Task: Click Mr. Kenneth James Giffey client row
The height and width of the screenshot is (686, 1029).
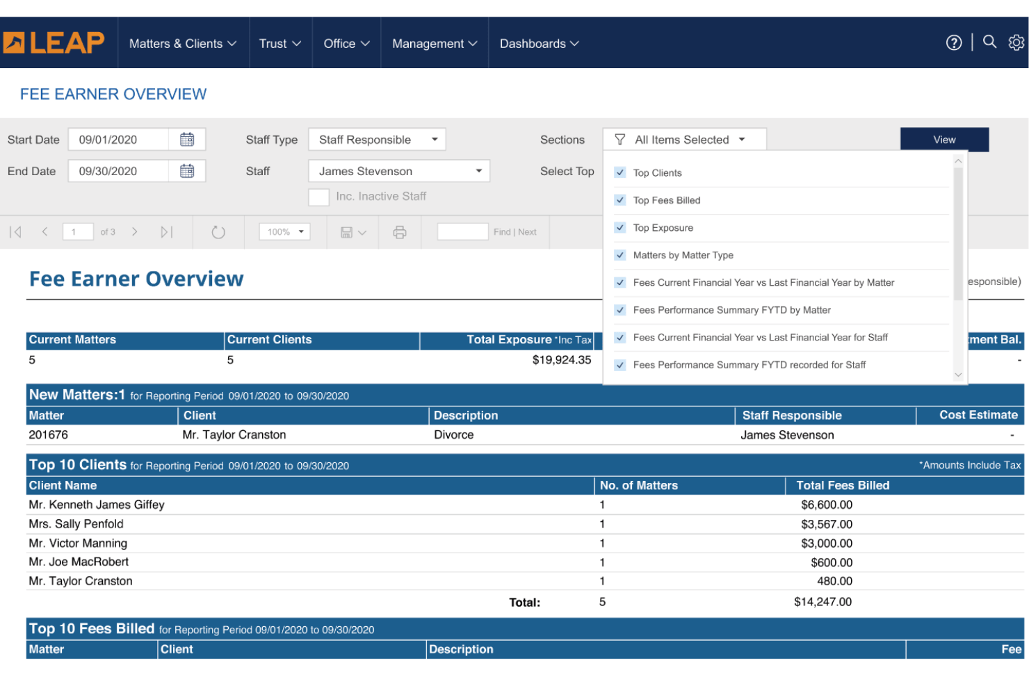Action: (525, 505)
